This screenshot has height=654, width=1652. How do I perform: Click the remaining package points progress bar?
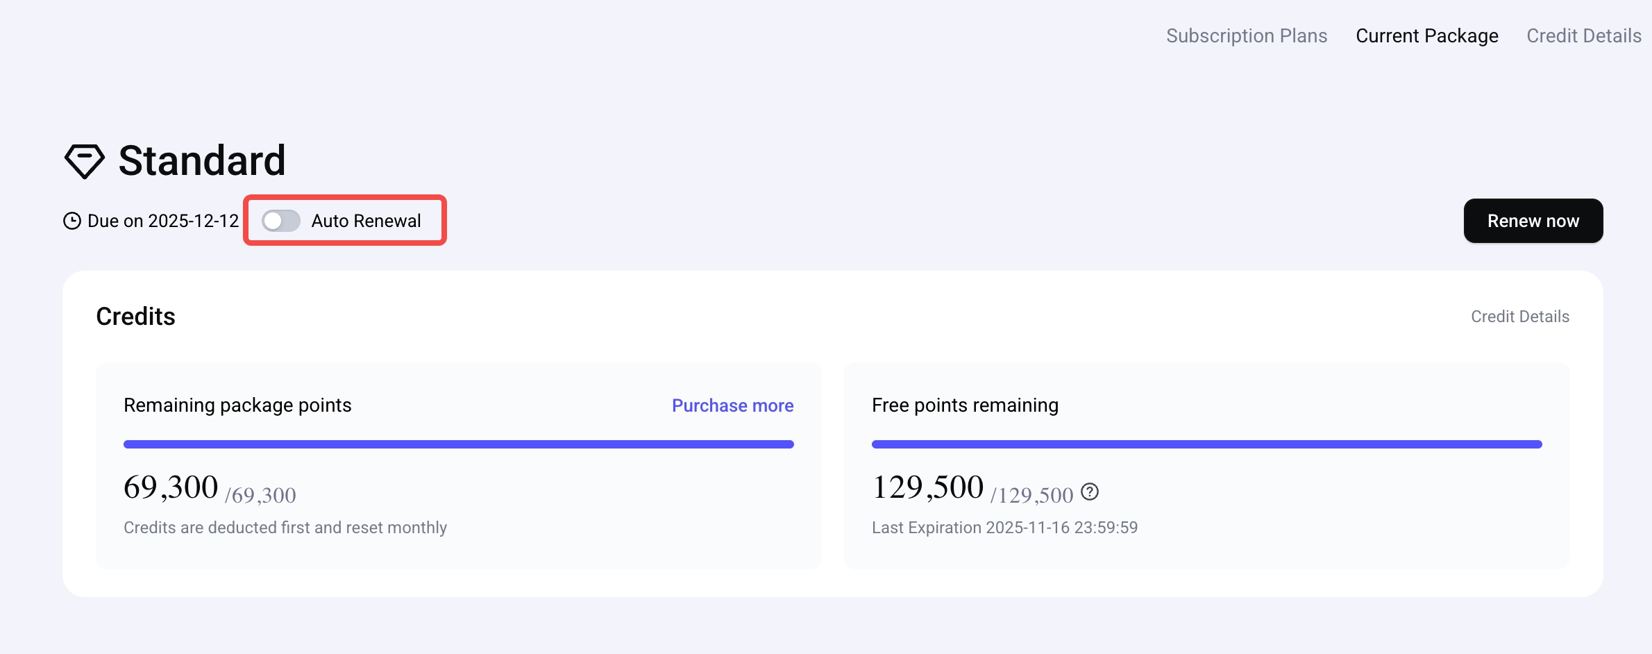coord(458,444)
